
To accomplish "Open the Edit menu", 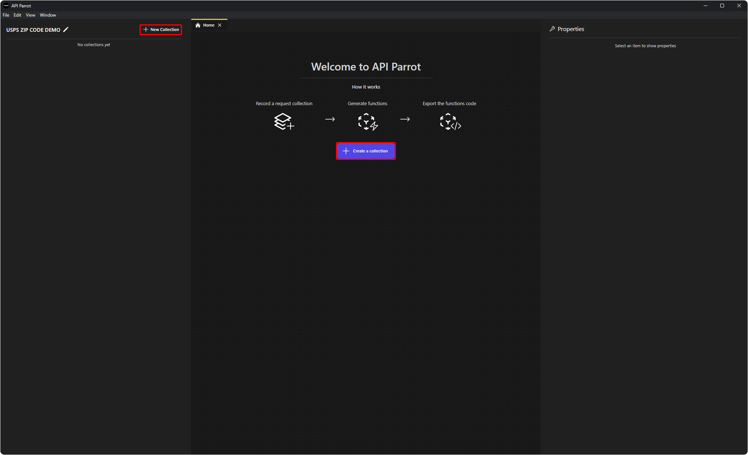I will coord(17,15).
